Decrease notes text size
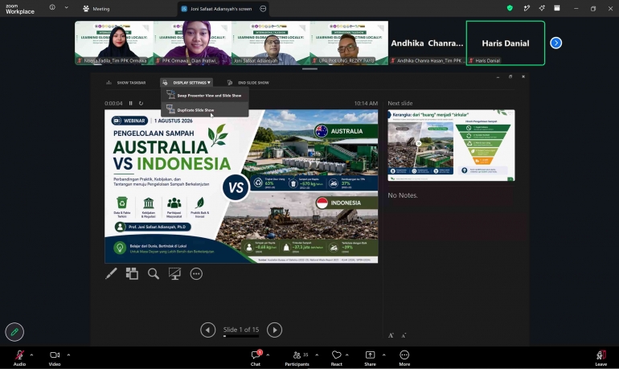This screenshot has width=619, height=369. pos(404,335)
